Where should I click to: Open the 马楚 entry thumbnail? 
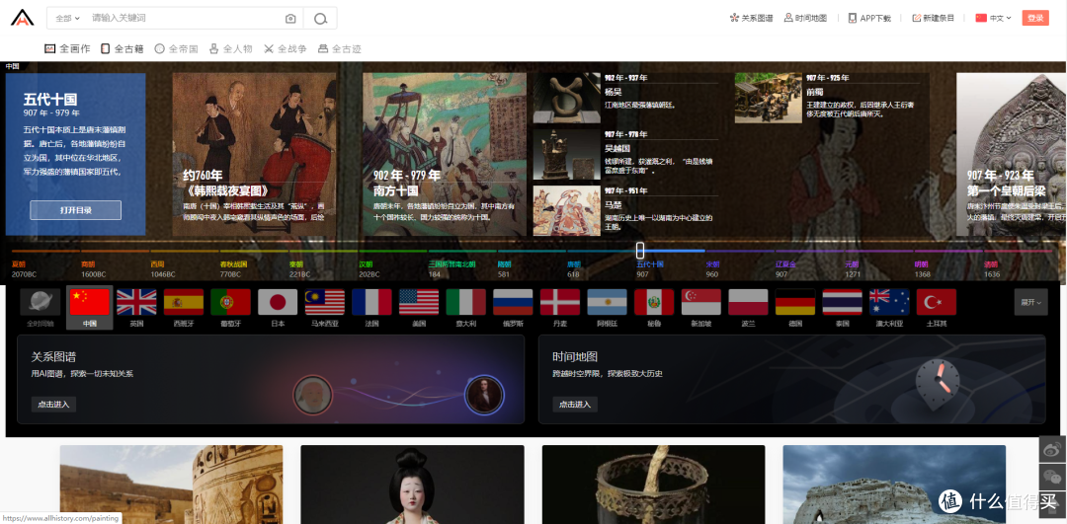567,211
